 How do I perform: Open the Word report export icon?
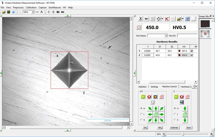[187, 19]
